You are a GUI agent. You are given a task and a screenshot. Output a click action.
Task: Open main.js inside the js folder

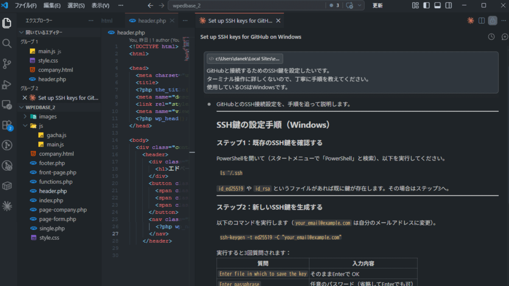(59, 144)
